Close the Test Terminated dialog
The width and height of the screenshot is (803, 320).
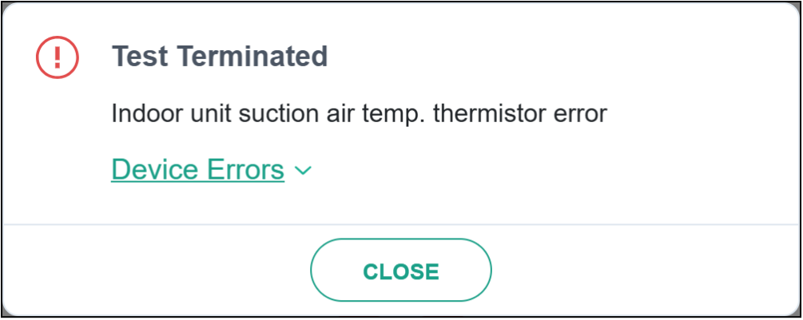(400, 271)
